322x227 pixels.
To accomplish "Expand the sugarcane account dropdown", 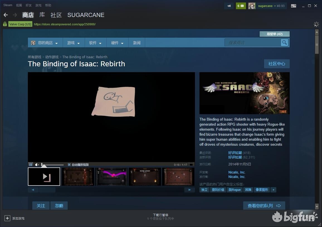I will pyautogui.click(x=267, y=6).
